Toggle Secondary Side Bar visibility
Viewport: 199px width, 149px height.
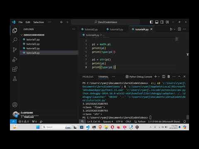pyautogui.click(x=162, y=22)
